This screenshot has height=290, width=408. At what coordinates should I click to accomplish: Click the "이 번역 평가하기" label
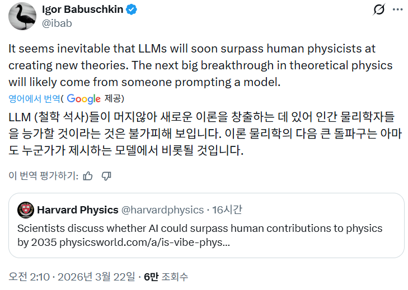43,176
